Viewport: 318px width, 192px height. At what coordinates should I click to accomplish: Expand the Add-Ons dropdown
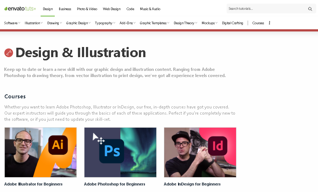point(128,23)
